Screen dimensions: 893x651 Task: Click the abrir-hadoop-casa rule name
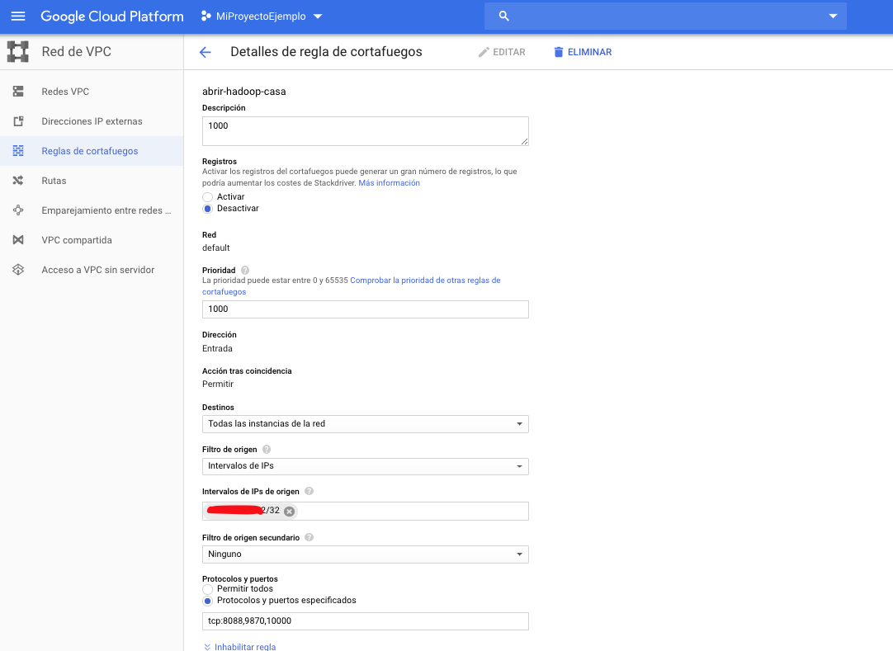click(244, 91)
